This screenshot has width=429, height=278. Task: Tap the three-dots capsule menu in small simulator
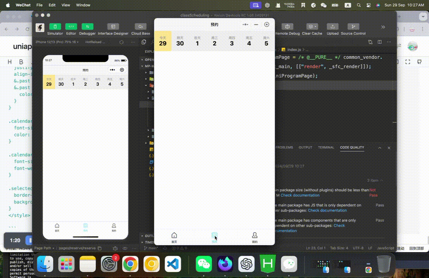(x=112, y=70)
